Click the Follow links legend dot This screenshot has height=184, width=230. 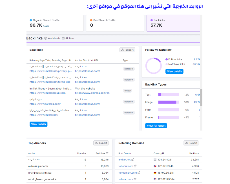[167, 59]
